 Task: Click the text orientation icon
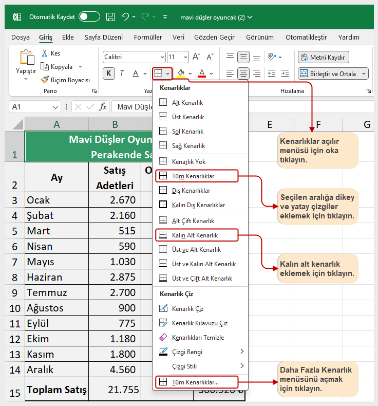point(272,57)
